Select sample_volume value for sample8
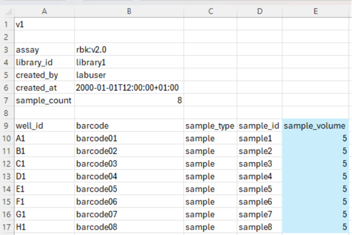Image resolution: width=352 pixels, height=235 pixels. [x=315, y=227]
